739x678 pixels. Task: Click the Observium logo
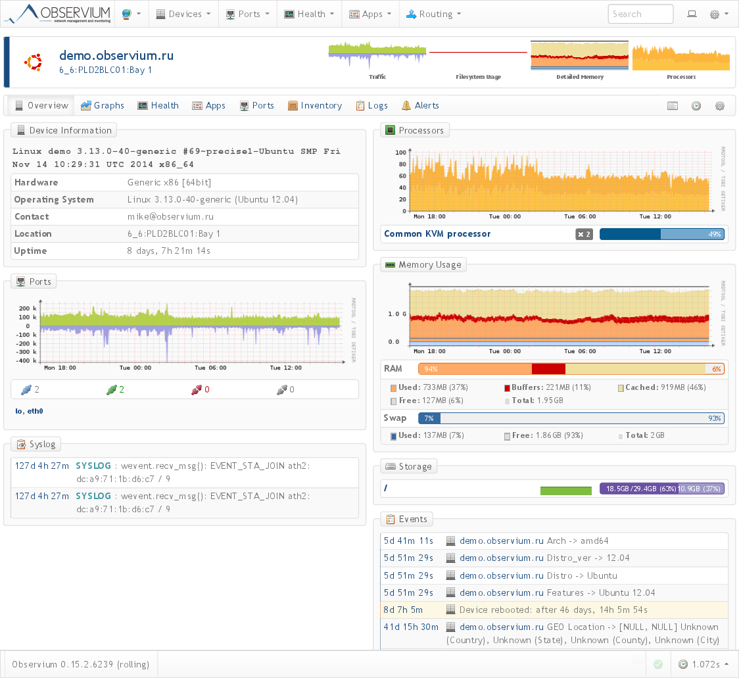[57, 14]
